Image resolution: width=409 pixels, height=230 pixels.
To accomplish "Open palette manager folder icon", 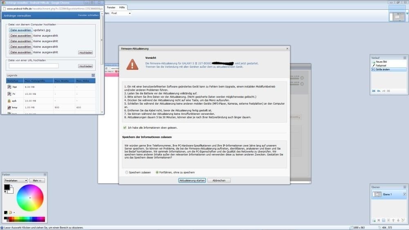I will [11, 212].
